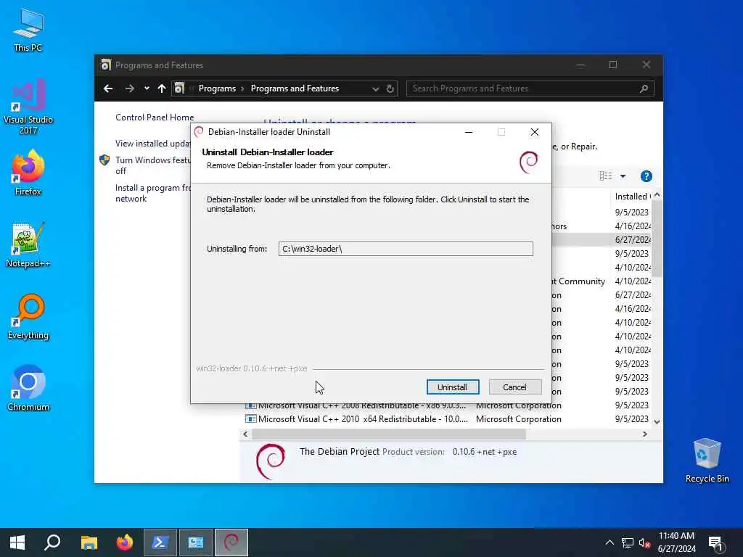Viewport: 743px width, 557px height.
Task: Go back in Programs and Features window
Action: pyautogui.click(x=108, y=88)
